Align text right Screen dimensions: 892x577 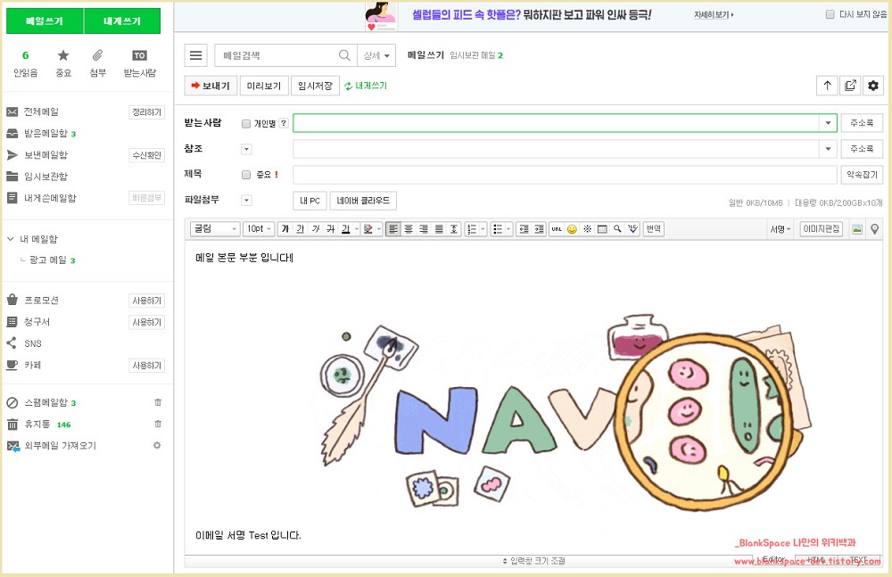(x=424, y=229)
